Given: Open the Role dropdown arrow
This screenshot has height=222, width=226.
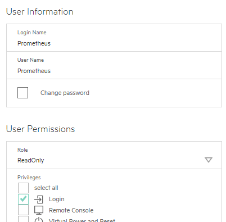Looking at the screenshot, I should click(x=209, y=160).
